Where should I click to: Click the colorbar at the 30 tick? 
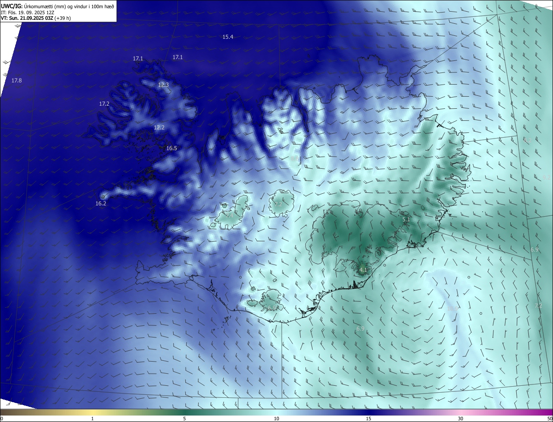461,419
